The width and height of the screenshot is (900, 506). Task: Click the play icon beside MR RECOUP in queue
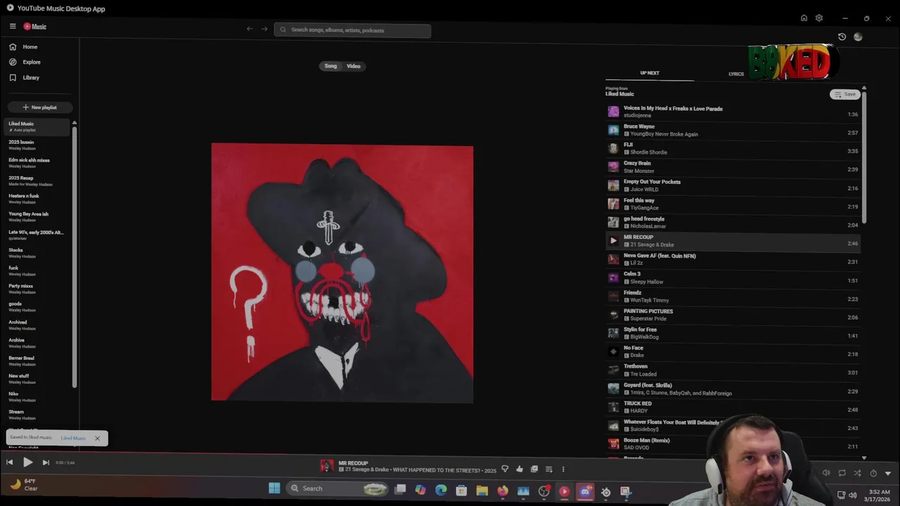tap(613, 240)
